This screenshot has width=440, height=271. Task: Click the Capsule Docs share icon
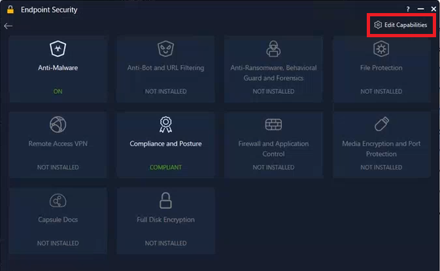58,200
